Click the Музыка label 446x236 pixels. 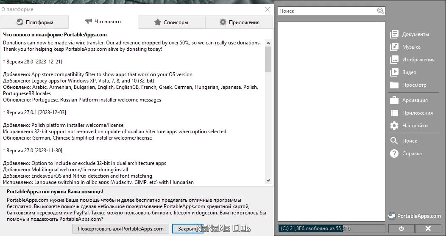point(411,47)
